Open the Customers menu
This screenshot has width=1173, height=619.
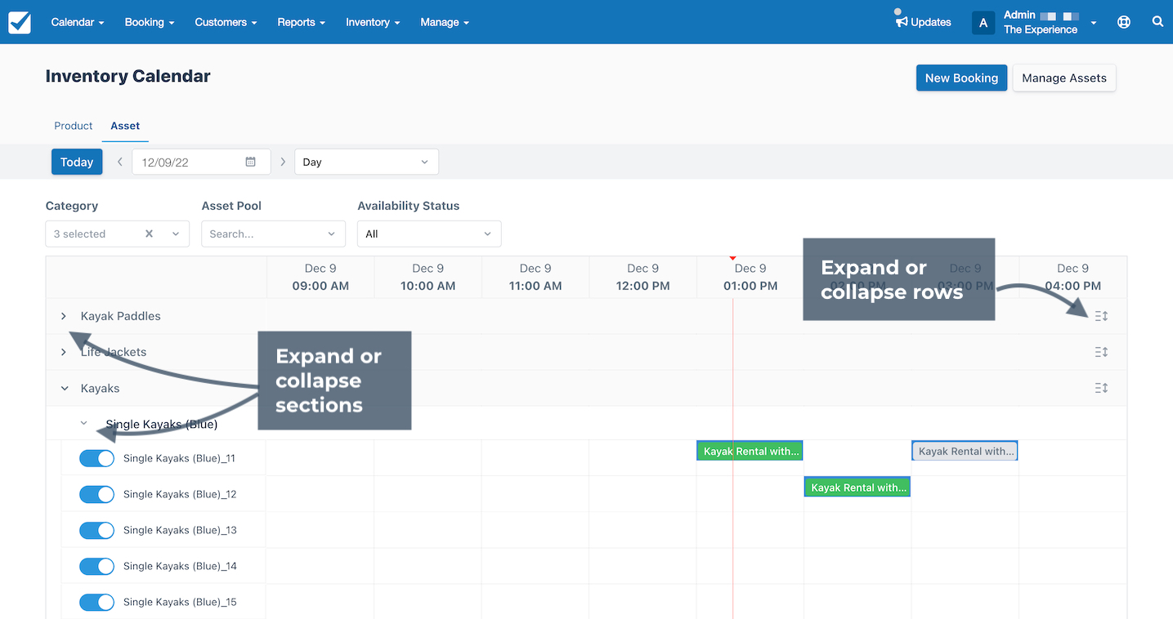pyautogui.click(x=226, y=22)
